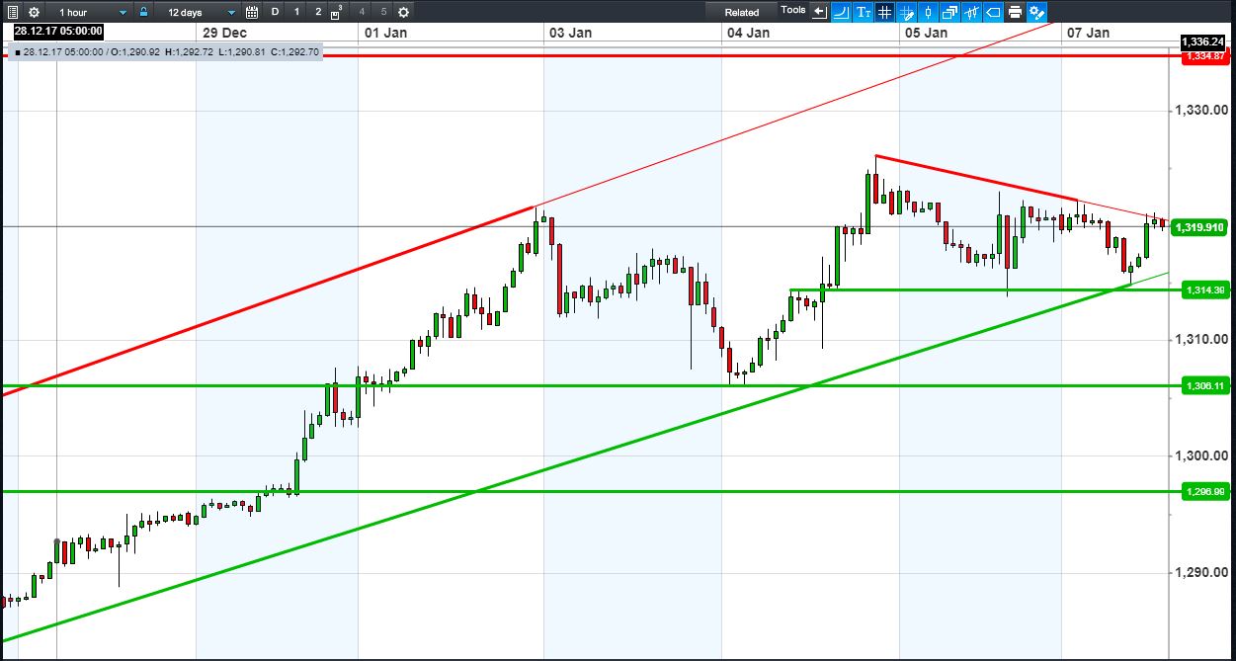1236x661 pixels.
Task: Select the price label tag tool
Action: (994, 12)
